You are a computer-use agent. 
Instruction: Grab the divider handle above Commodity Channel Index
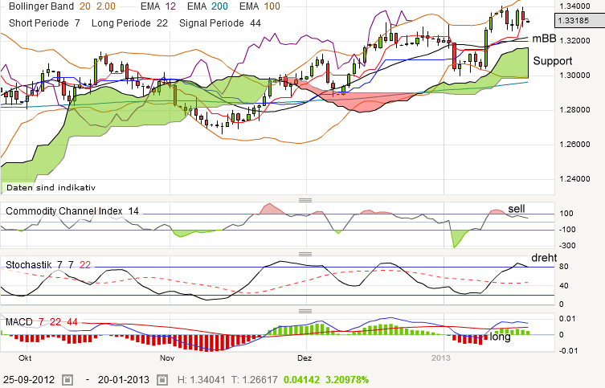[305, 200]
